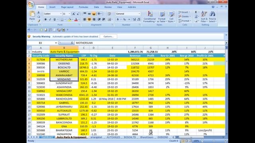Viewport: 255px width, 143px height.
Task: Decrease font size with Shrink Font
Action: tap(78, 14)
